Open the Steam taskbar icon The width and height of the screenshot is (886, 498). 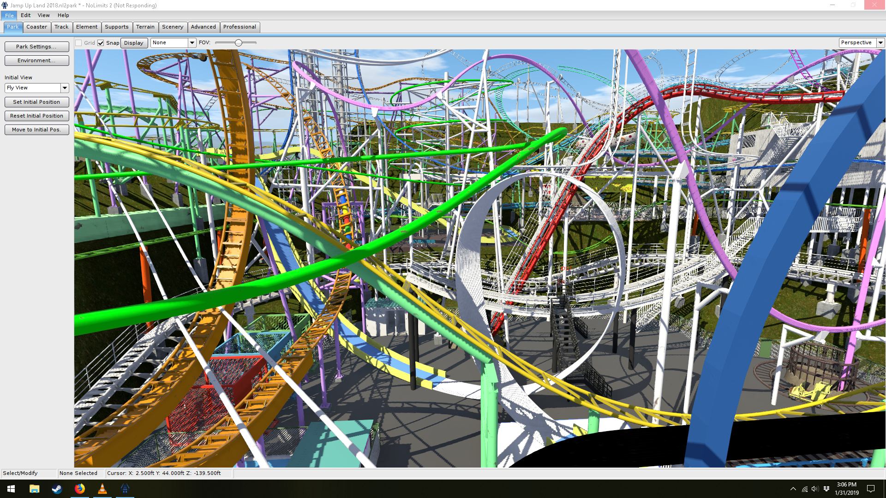57,489
